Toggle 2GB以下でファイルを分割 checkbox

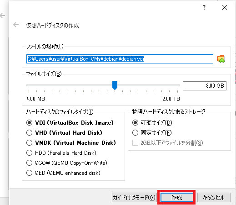[x=167, y=143]
